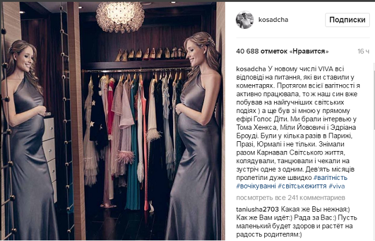Screen dimensions: 375x241
Task: Click the comment text Какая же Вы нежная
Action: (x=315, y=209)
